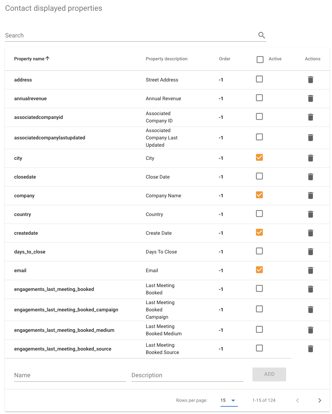This screenshot has height=414, width=332.
Task: Click trash icon for city property
Action: pos(310,158)
